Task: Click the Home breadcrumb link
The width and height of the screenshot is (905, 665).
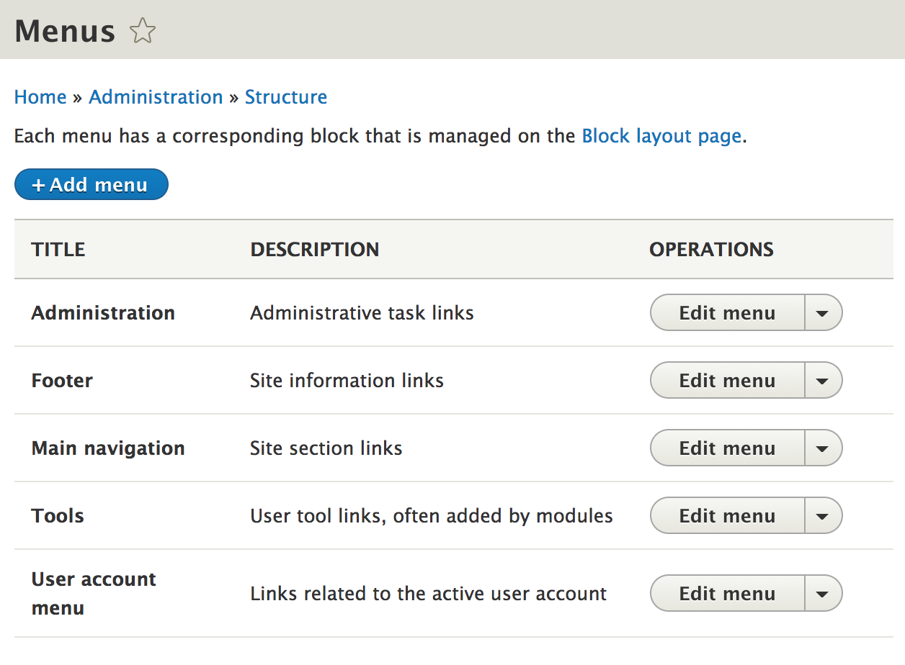Action: click(40, 97)
